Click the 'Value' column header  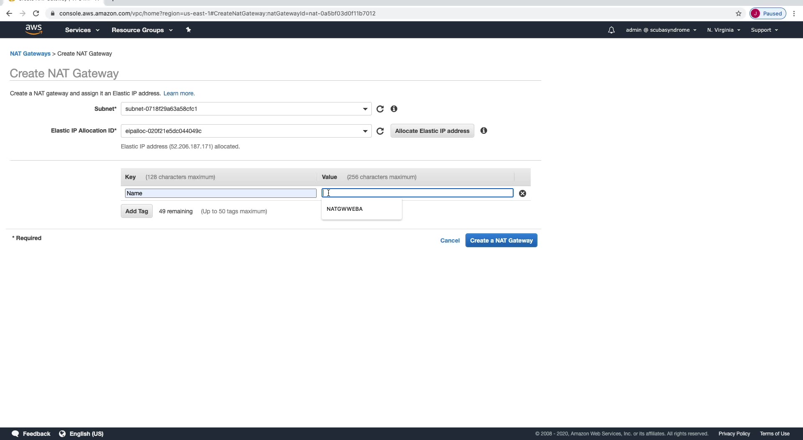pyautogui.click(x=330, y=177)
